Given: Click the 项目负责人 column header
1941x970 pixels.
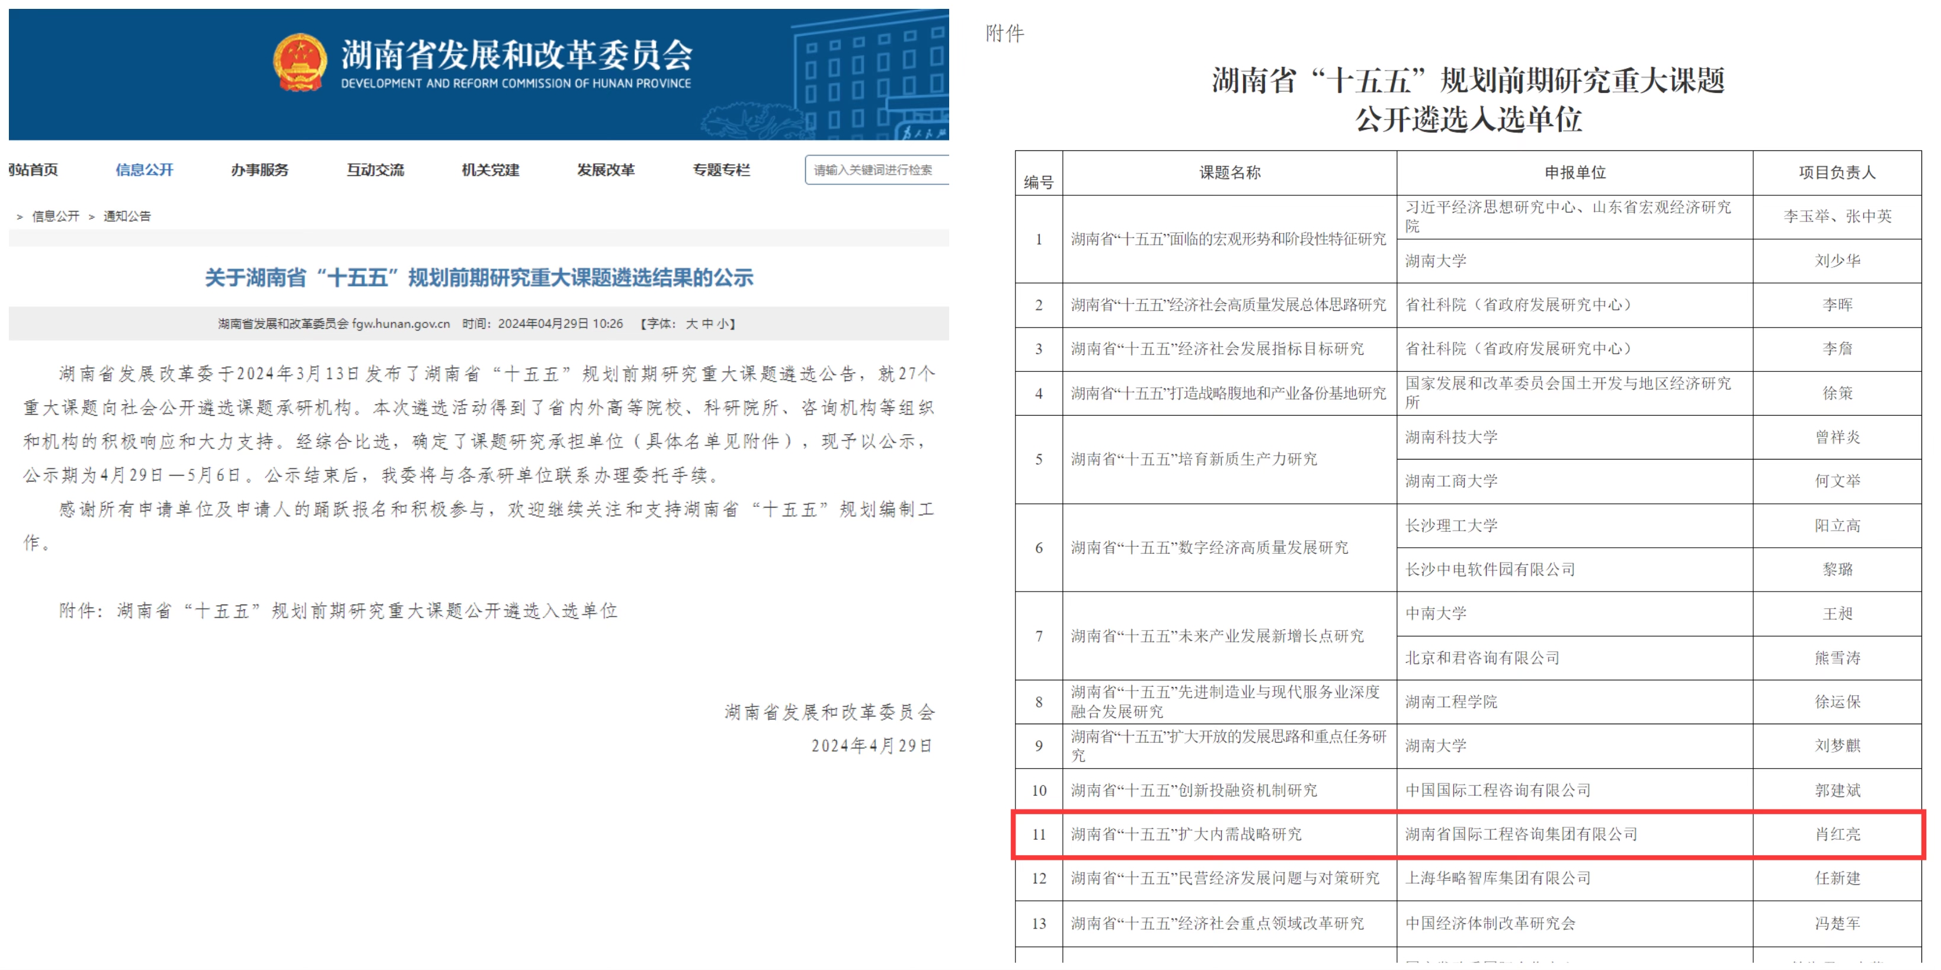Looking at the screenshot, I should point(1837,173).
